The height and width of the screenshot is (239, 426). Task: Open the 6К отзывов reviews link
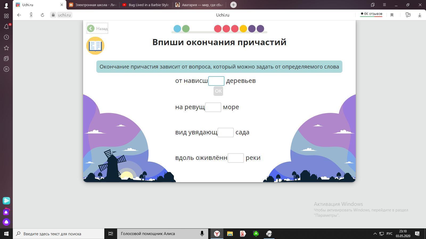click(x=371, y=14)
